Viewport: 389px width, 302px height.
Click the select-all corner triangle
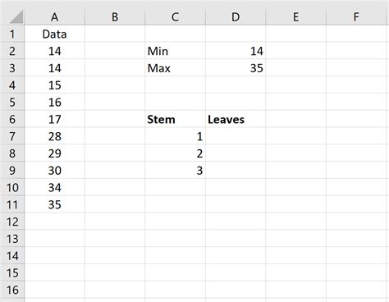pyautogui.click(x=16, y=17)
